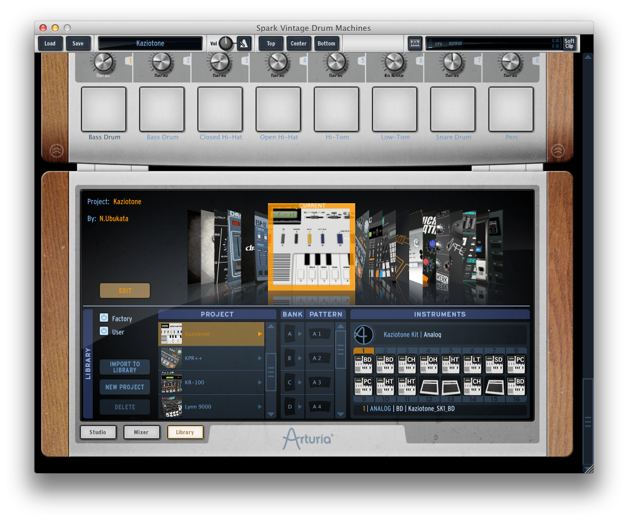628x521 pixels.
Task: Select instrument slot 16 BD
Action: coord(516,386)
